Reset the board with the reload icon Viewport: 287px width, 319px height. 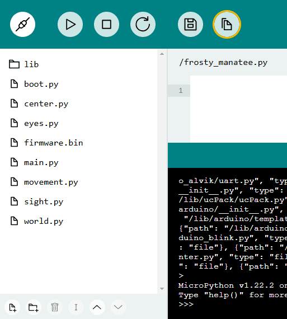[x=143, y=25]
